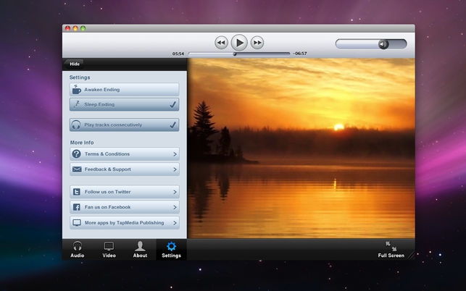Open the Audio tab
This screenshot has height=291, width=466.
pyautogui.click(x=77, y=250)
